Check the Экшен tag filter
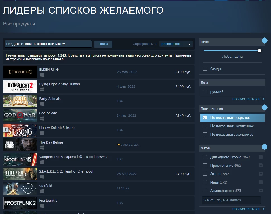 (205, 174)
